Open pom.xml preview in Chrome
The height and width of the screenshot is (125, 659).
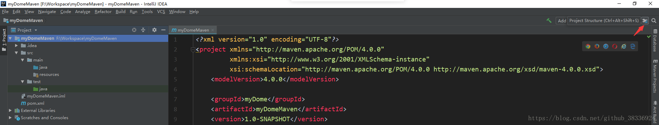(588, 46)
